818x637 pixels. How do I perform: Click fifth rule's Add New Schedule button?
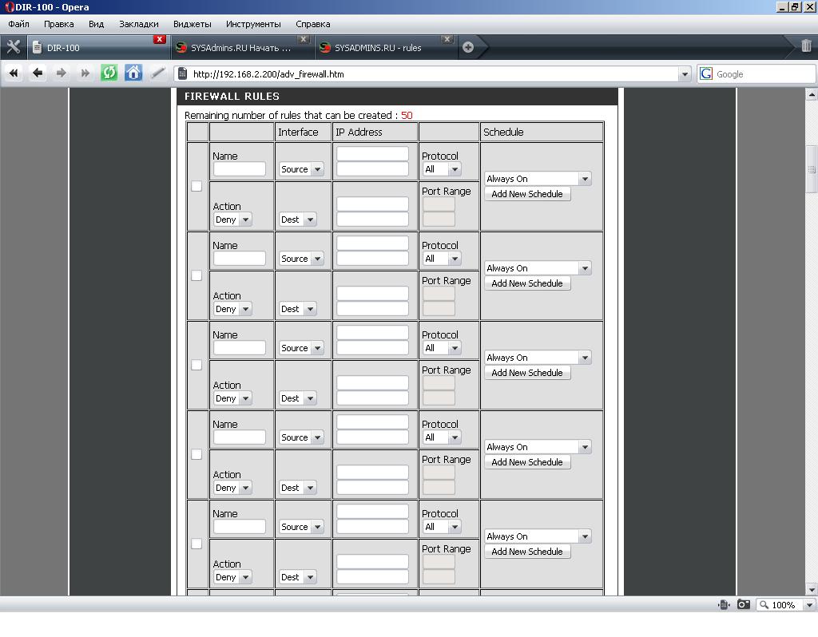click(x=527, y=552)
